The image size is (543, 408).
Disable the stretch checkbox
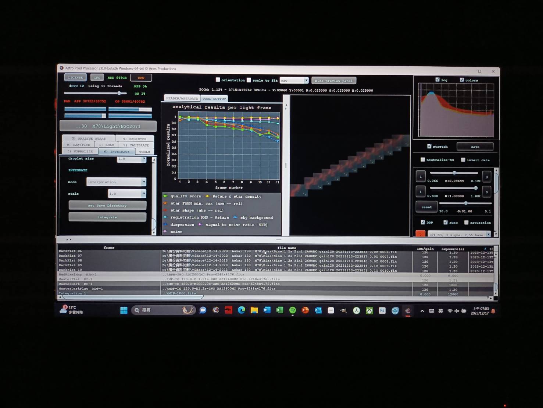coord(429,146)
